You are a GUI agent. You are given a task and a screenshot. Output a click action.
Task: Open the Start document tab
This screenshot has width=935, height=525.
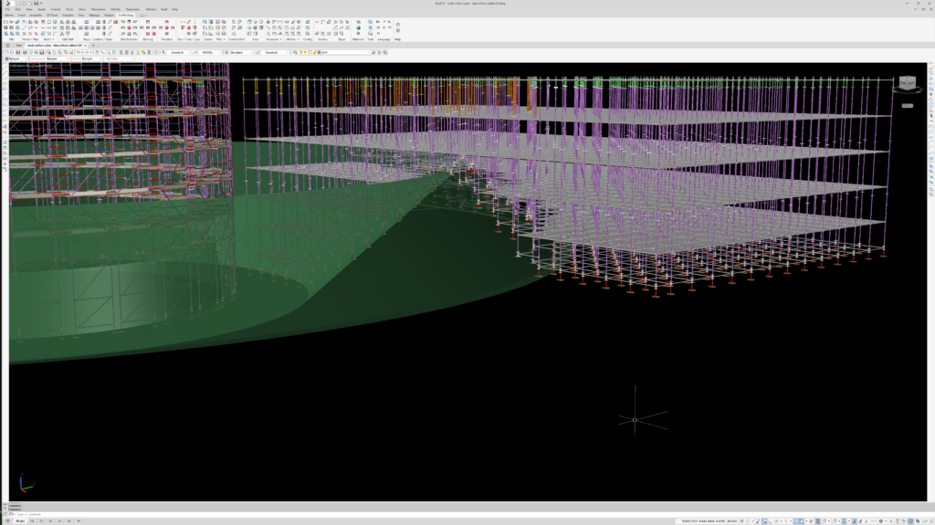pyautogui.click(x=18, y=45)
